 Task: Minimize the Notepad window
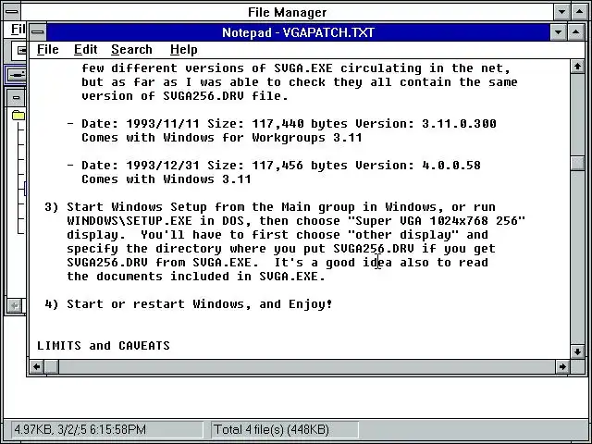pyautogui.click(x=559, y=32)
